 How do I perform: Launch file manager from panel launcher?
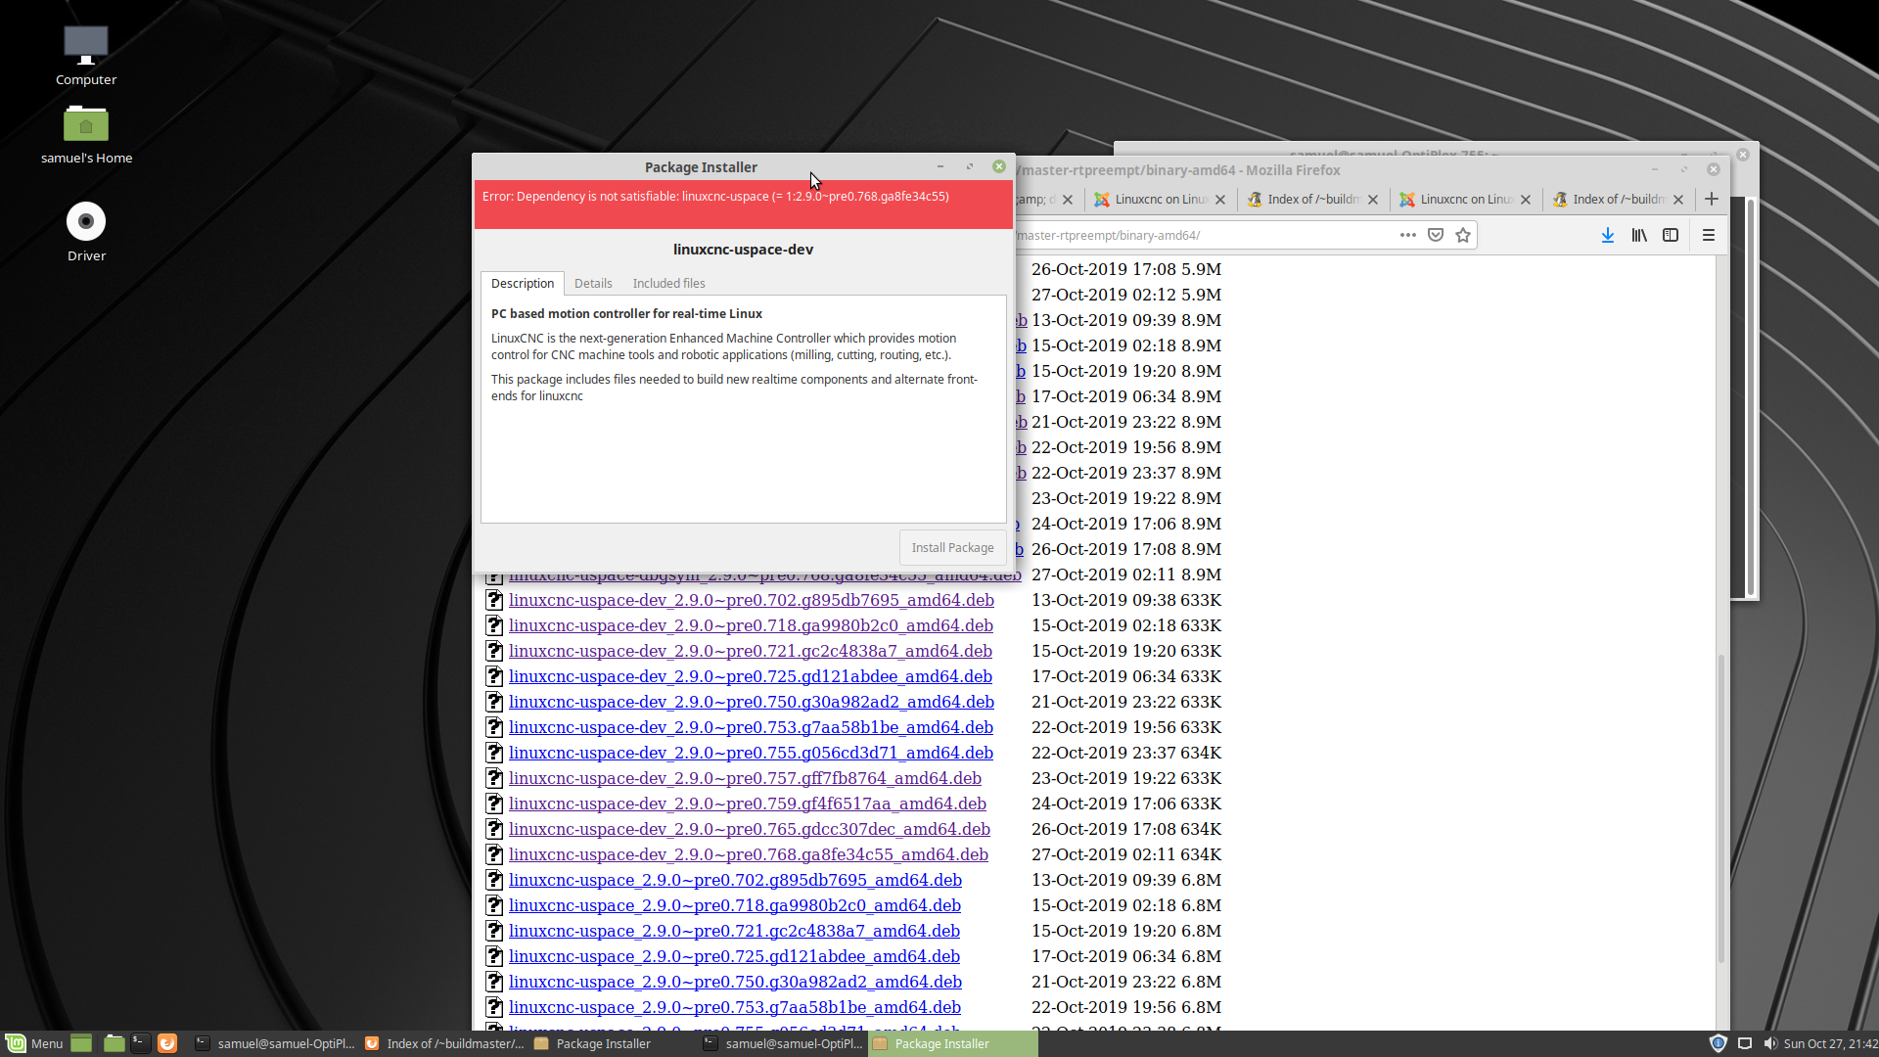click(114, 1043)
